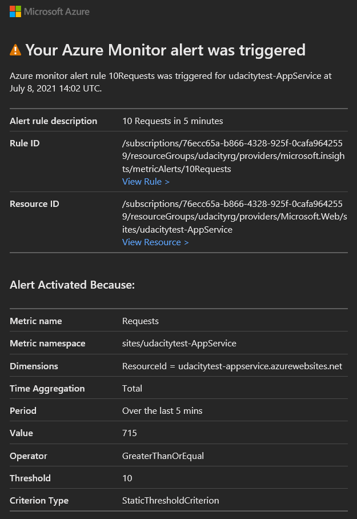Click the Value label

pos(22,433)
